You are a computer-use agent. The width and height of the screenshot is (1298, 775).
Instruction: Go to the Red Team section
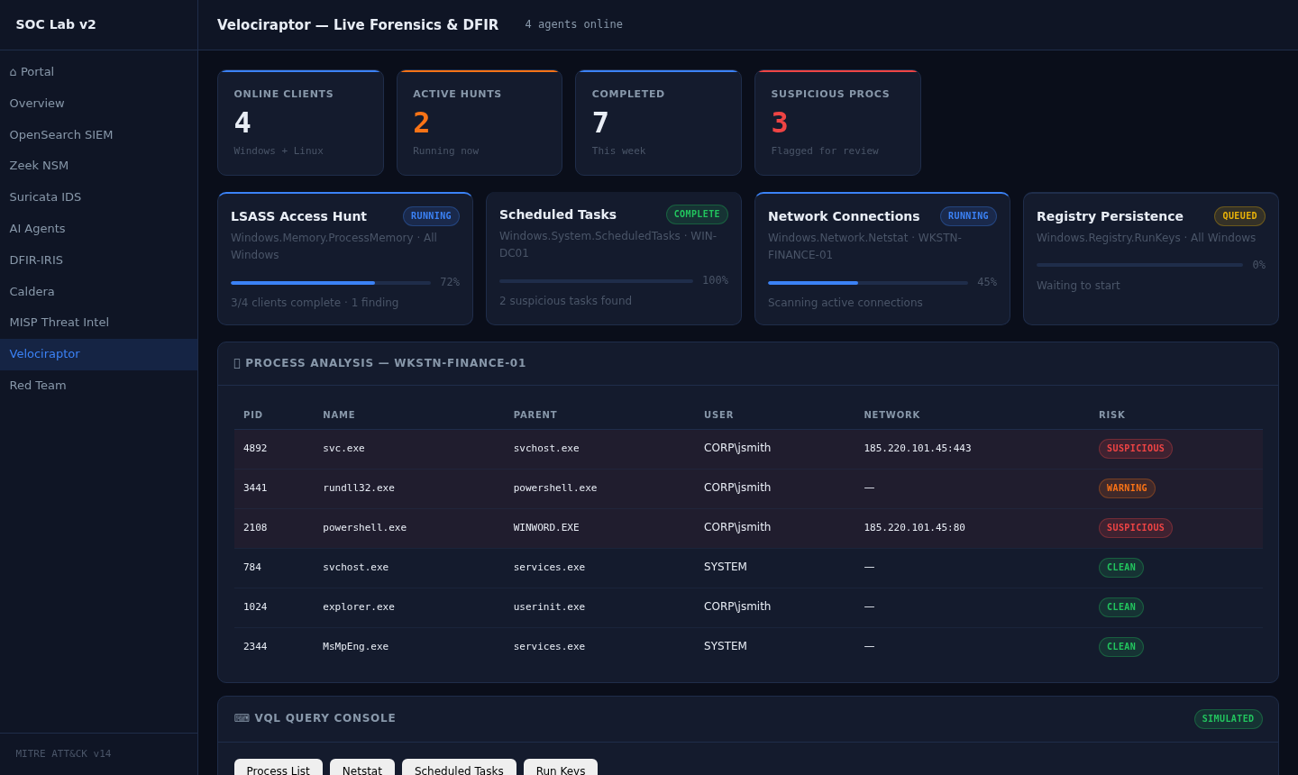tap(38, 386)
